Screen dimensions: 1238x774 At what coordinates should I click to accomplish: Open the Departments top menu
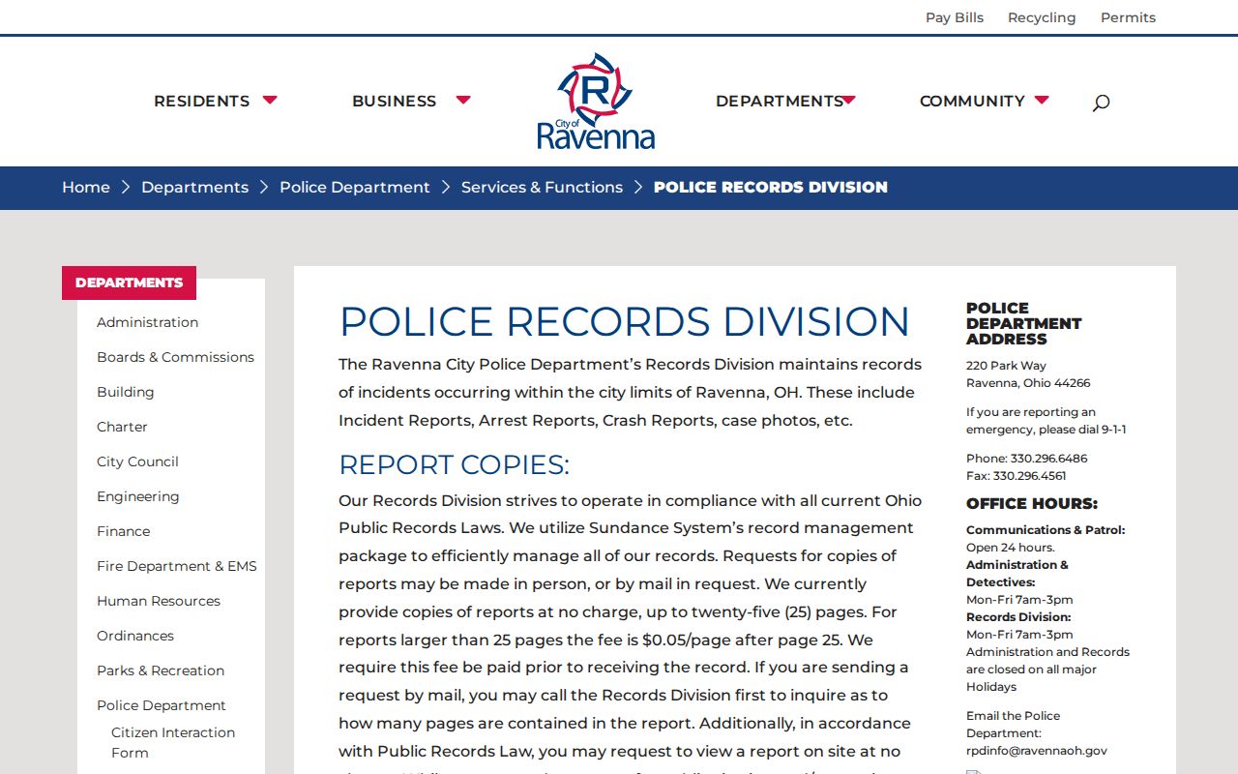[x=780, y=101]
